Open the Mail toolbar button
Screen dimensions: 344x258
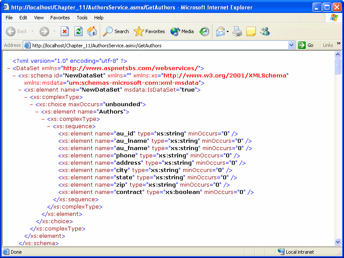click(220, 31)
